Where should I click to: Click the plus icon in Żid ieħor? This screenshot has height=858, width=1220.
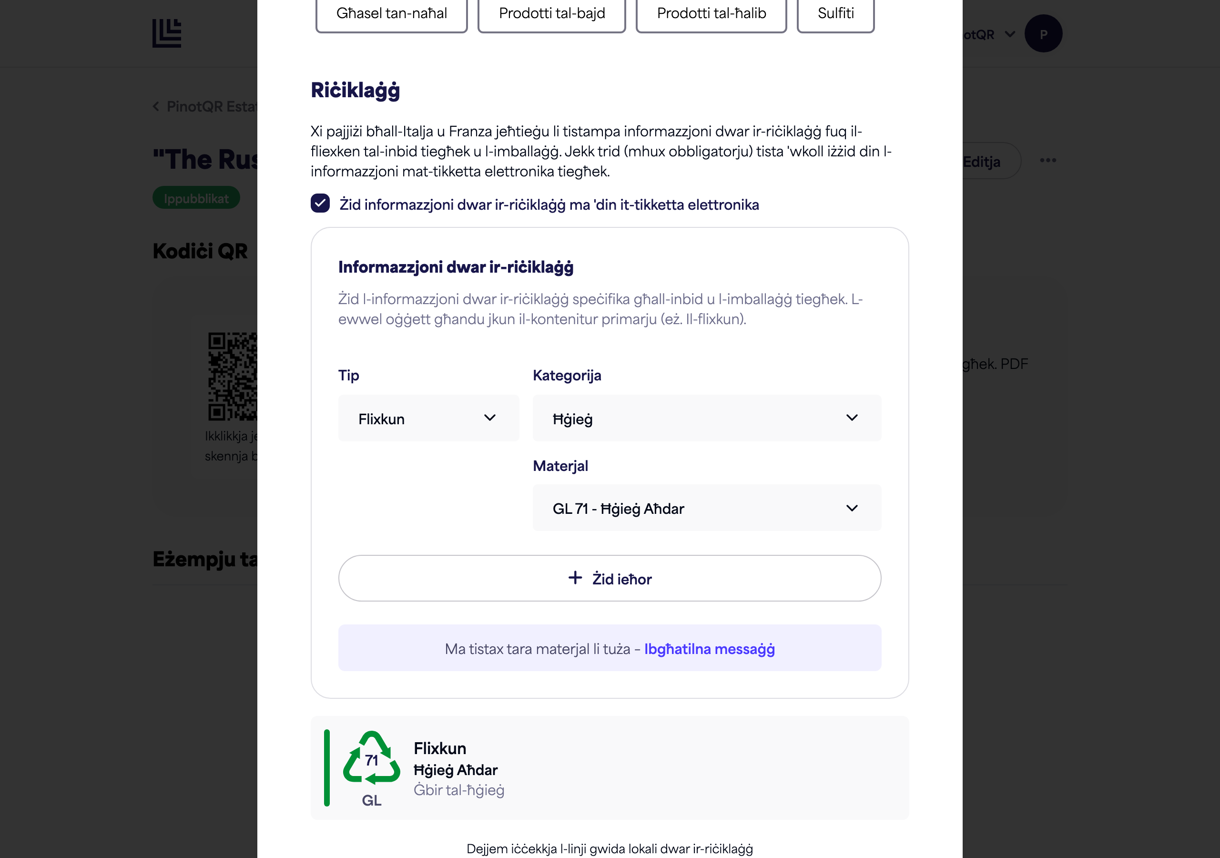click(x=575, y=578)
